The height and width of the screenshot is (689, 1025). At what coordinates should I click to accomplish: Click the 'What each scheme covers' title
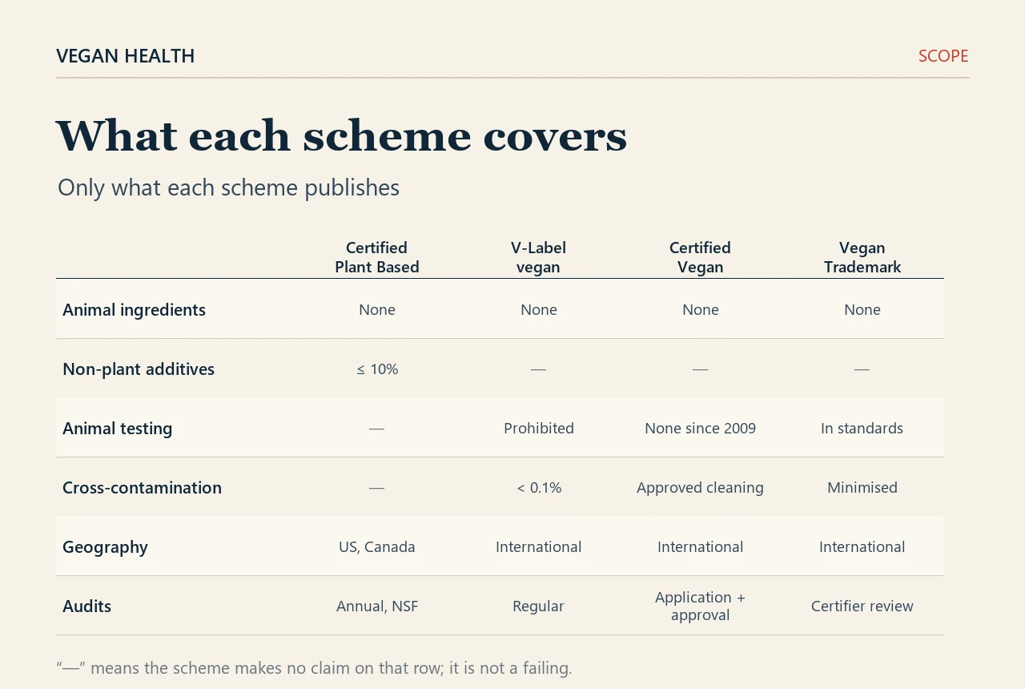342,135
